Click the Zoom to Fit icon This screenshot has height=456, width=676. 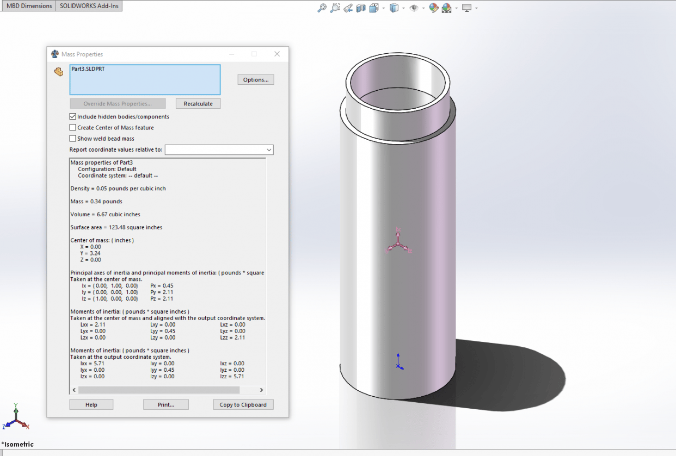[x=322, y=8]
